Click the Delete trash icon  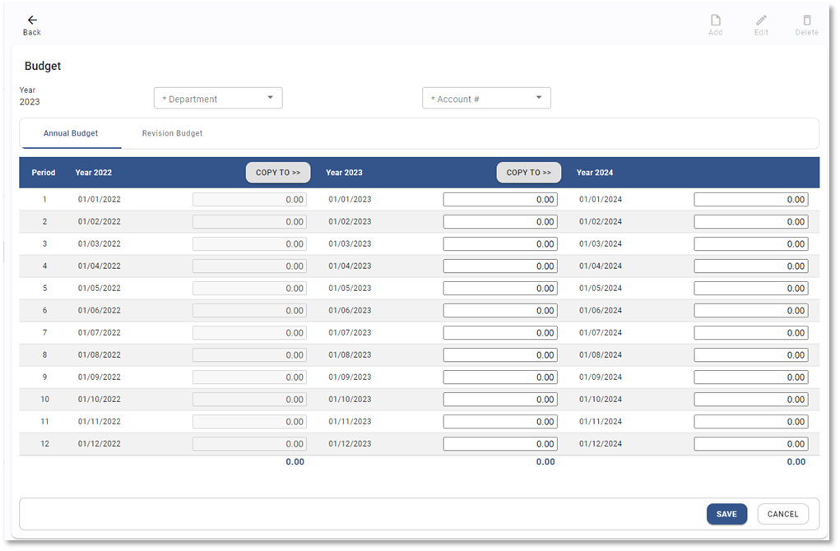pyautogui.click(x=806, y=21)
